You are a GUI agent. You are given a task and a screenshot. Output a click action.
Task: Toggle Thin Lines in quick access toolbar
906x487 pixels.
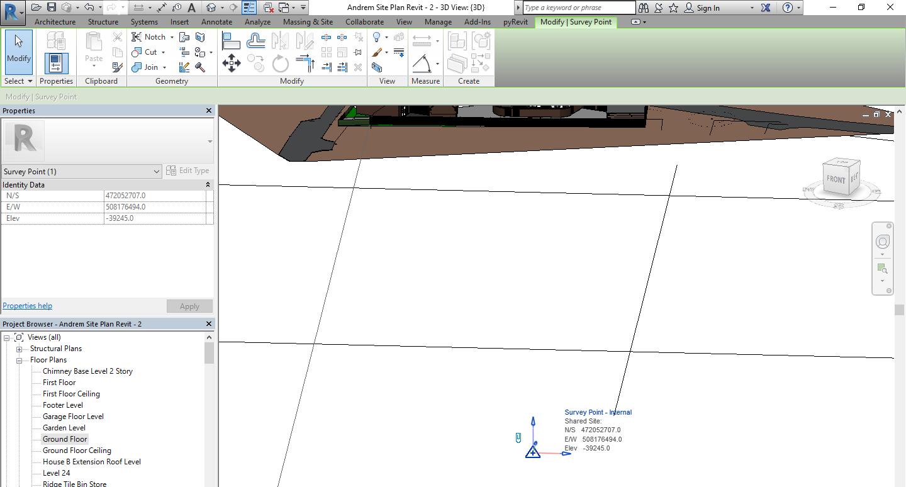(x=249, y=8)
